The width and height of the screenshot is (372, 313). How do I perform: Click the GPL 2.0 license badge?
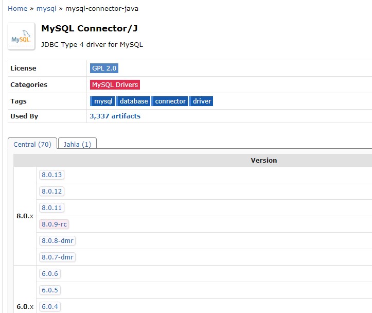click(x=104, y=68)
